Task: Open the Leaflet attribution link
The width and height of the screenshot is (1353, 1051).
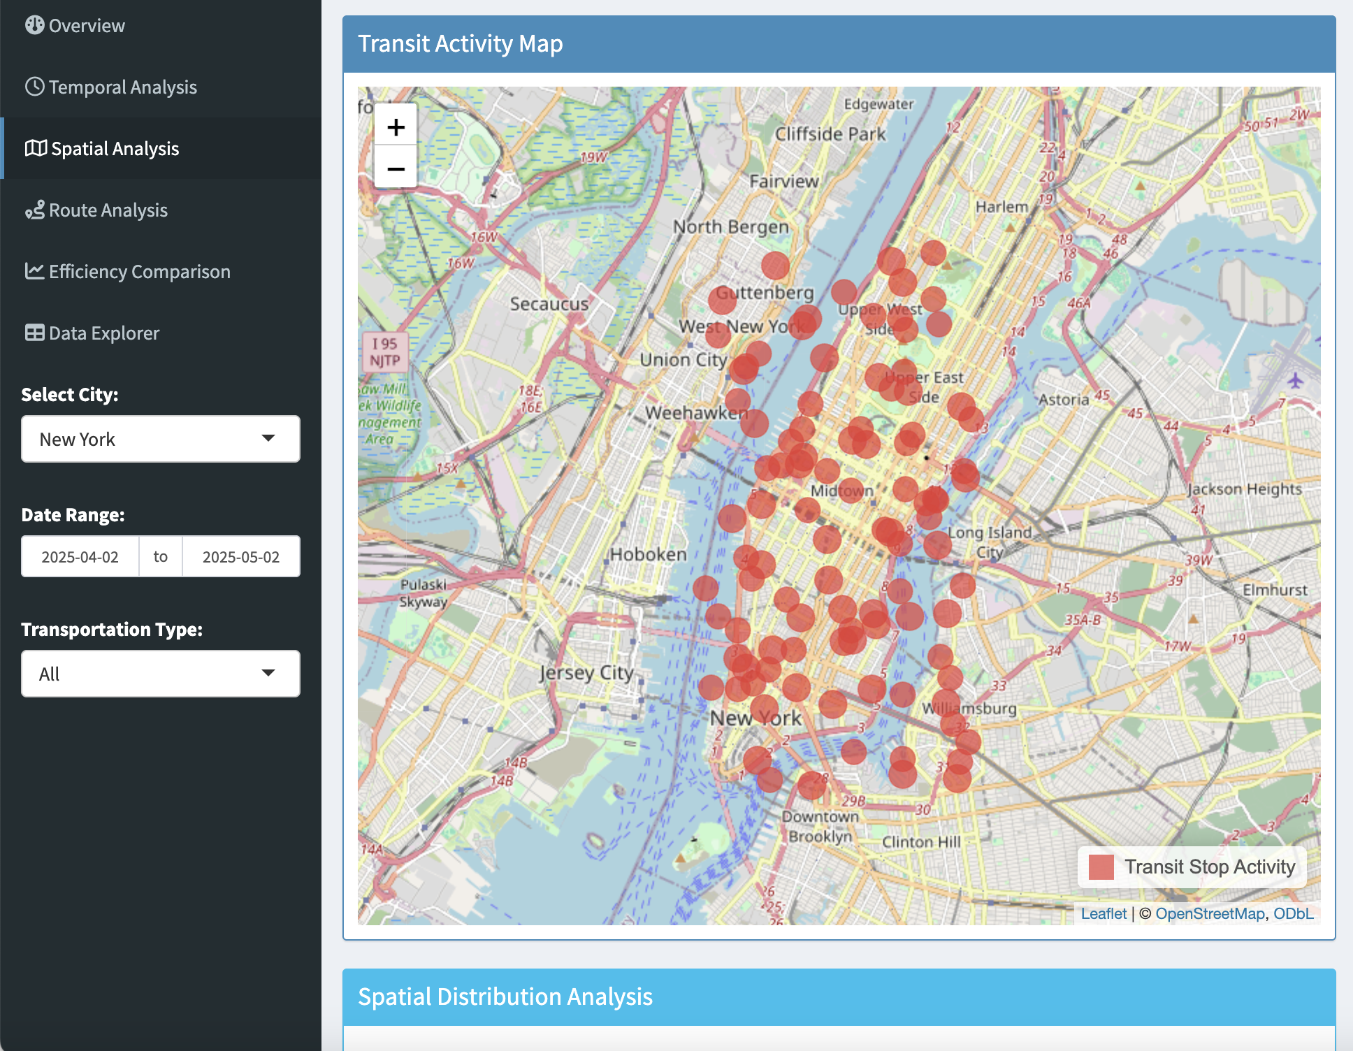Action: tap(1104, 913)
